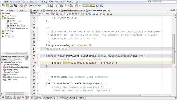The image size is (177, 100).
Task: Select initComponents() in Navigator
Action: click(x=12, y=70)
